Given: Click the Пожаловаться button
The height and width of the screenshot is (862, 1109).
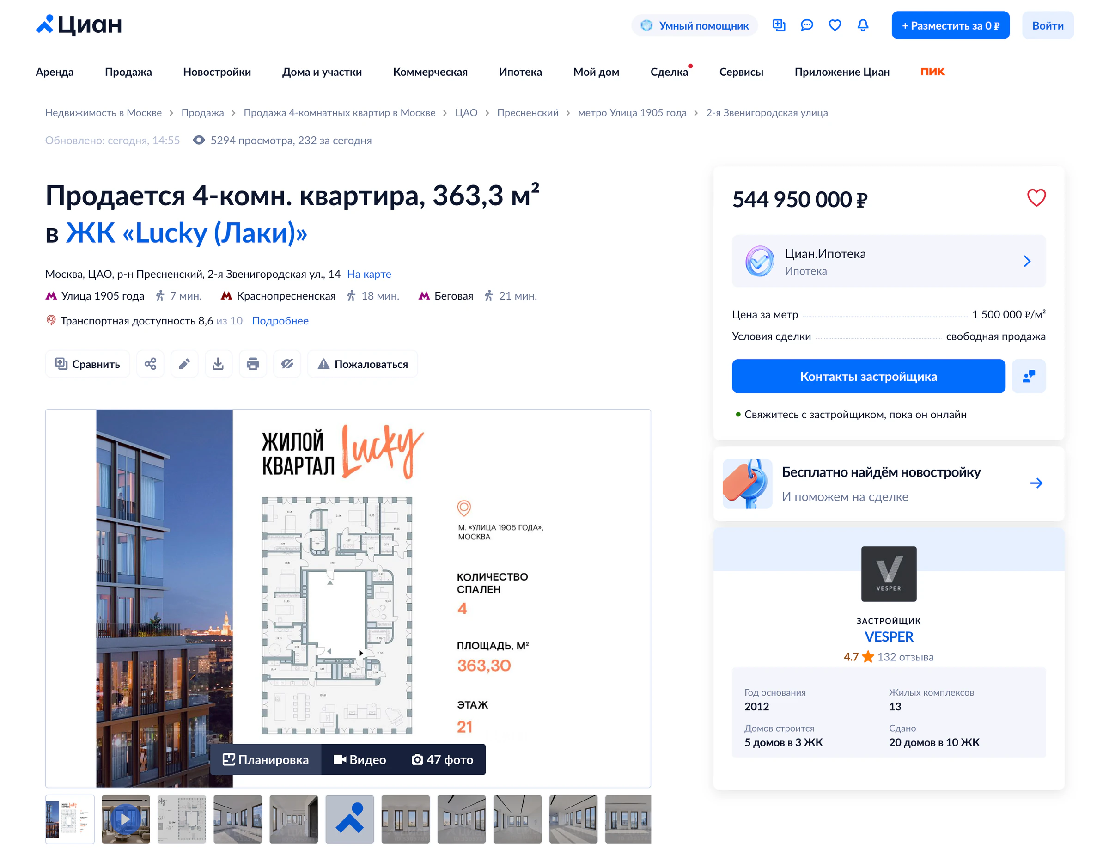Looking at the screenshot, I should (x=363, y=364).
